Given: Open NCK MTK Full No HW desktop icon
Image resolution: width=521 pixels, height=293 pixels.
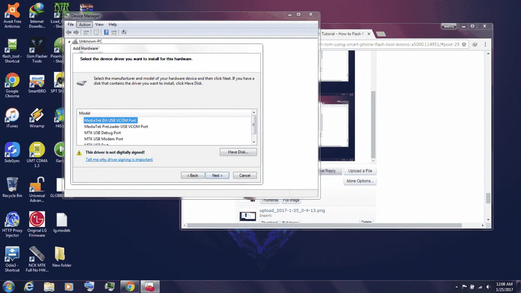Looking at the screenshot, I should coord(37,259).
